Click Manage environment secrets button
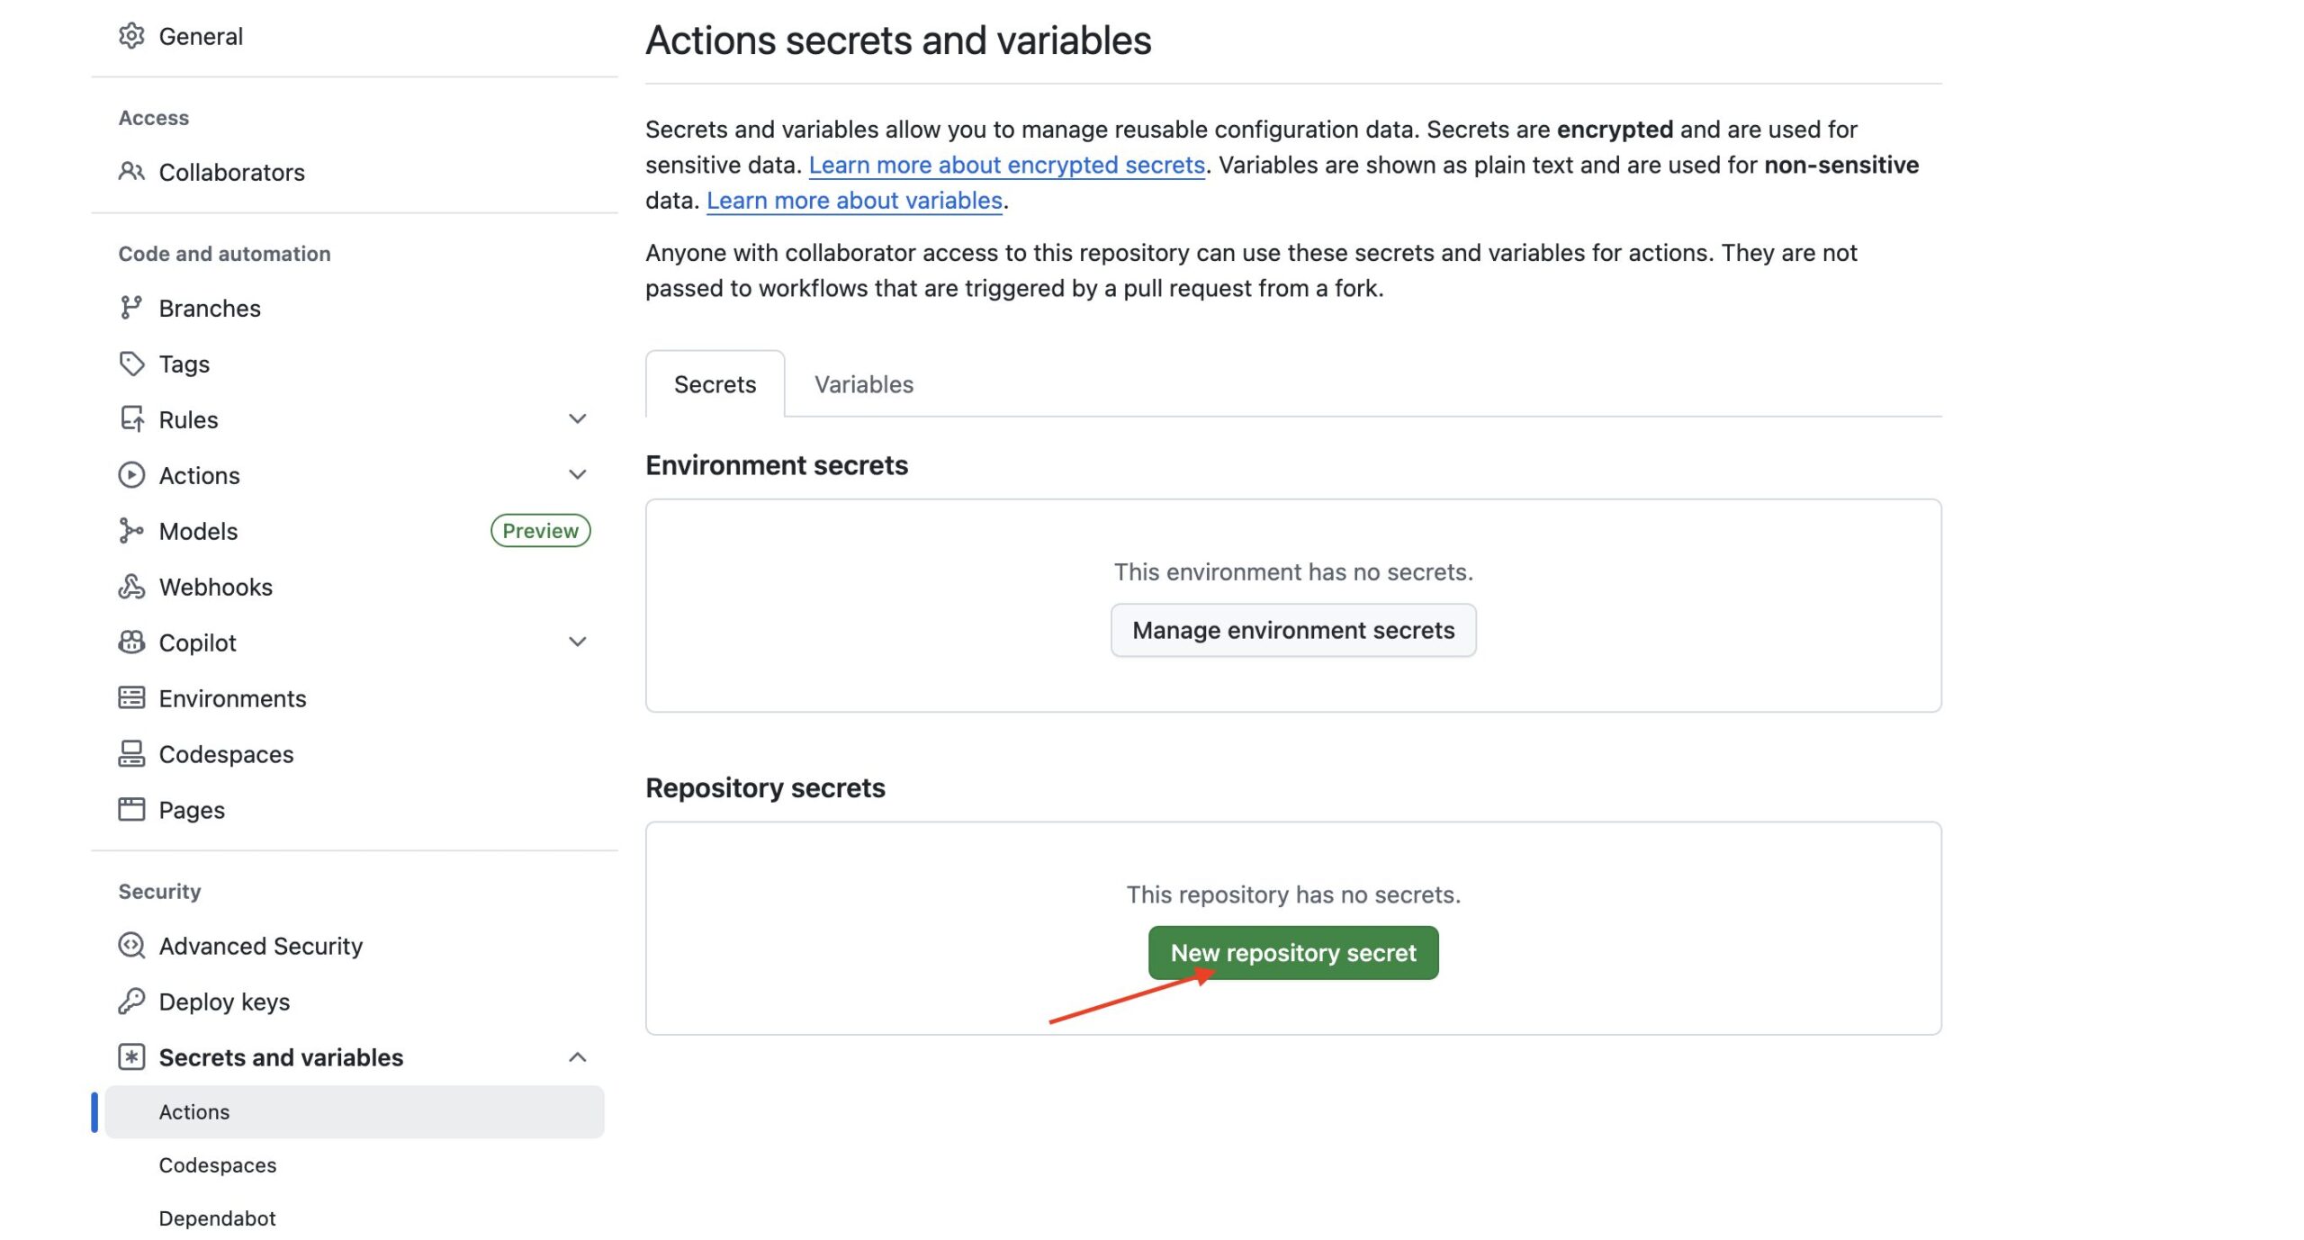Viewport: 2304px width, 1240px height. click(x=1292, y=630)
